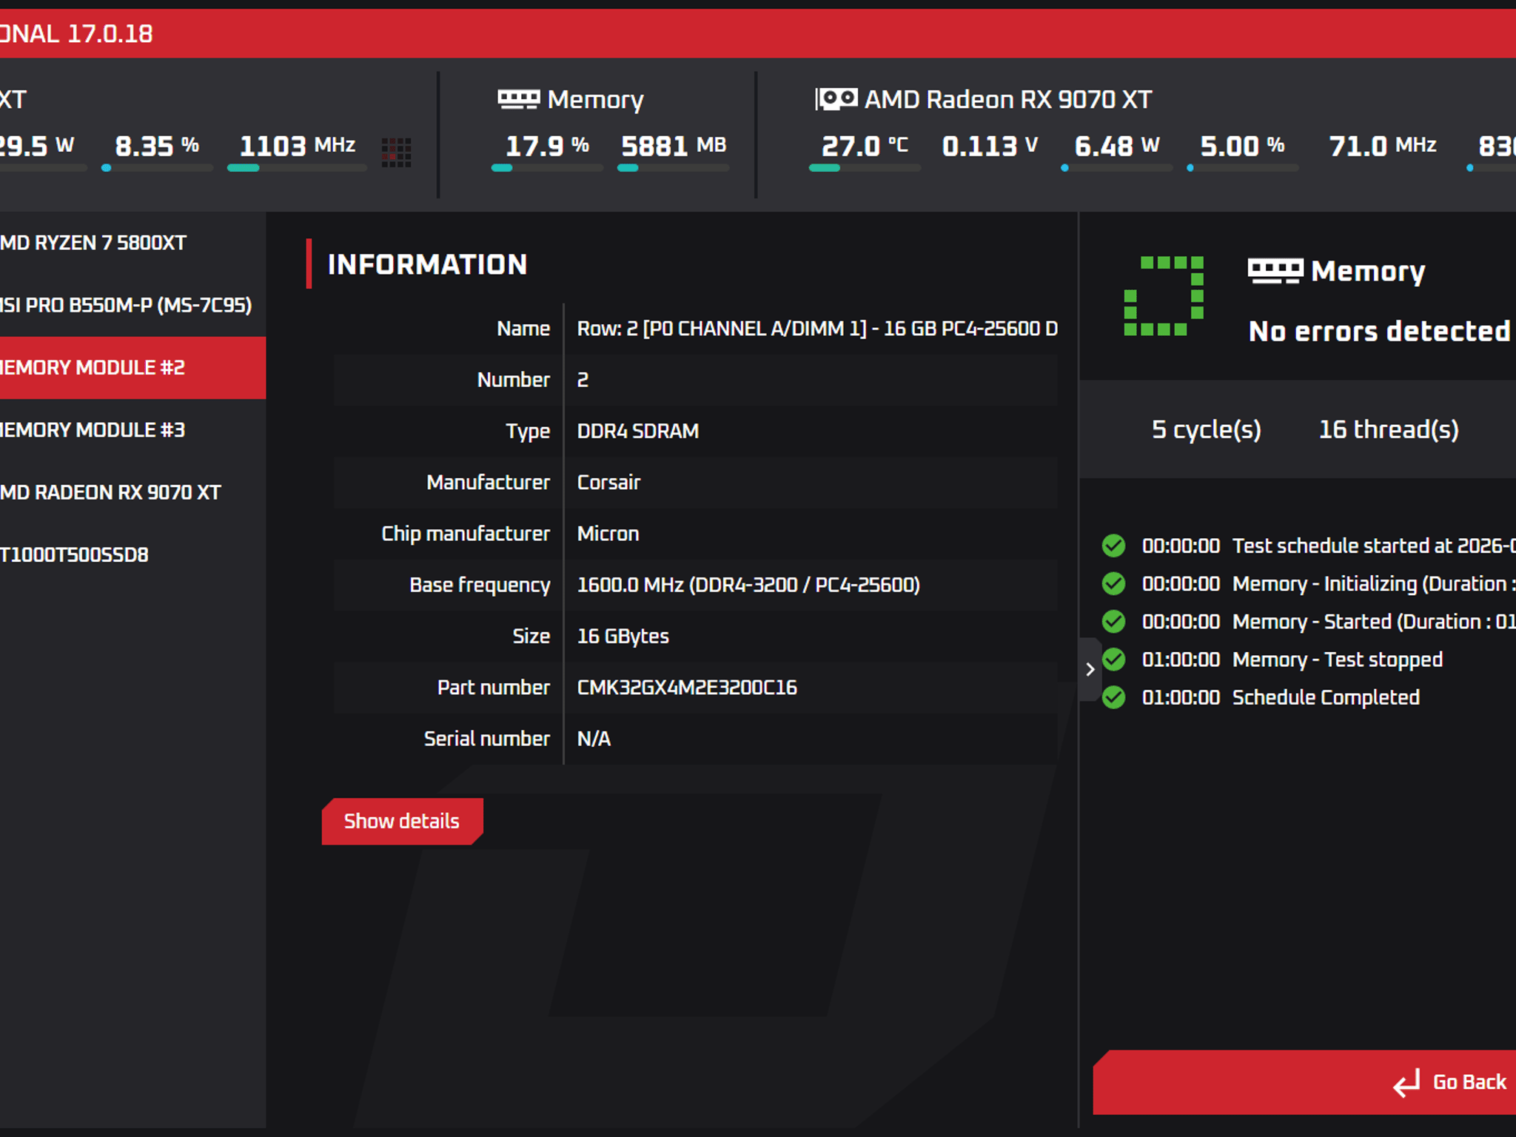
Task: Click the small CPU core grid icon
Action: click(x=396, y=152)
